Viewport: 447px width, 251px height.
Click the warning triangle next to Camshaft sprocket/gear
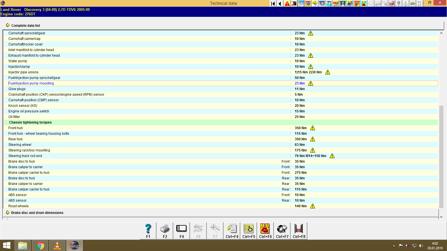pyautogui.click(x=311, y=33)
